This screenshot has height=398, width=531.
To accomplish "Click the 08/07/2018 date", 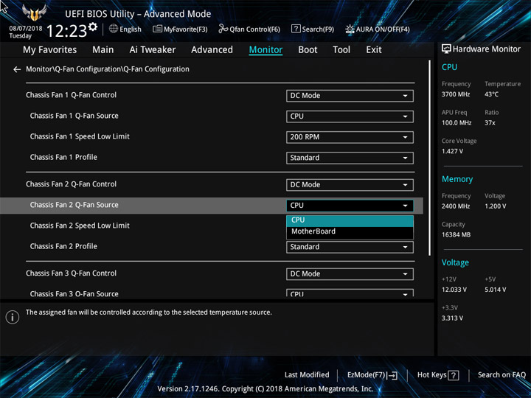I will point(26,29).
